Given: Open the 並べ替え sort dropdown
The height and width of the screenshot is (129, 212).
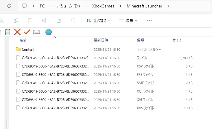Looking at the screenshot, I should point(98,21).
